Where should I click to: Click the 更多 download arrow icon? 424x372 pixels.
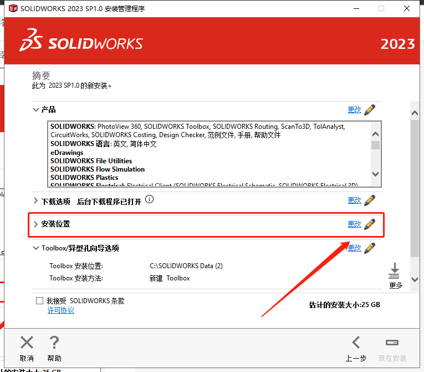point(395,271)
